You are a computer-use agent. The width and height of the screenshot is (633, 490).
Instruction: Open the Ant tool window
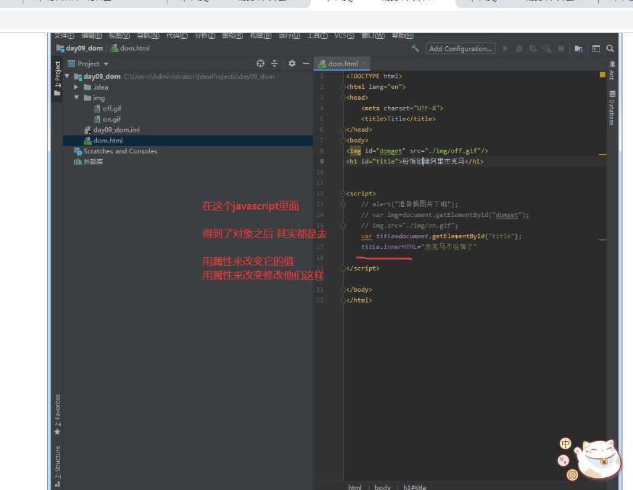click(x=612, y=70)
